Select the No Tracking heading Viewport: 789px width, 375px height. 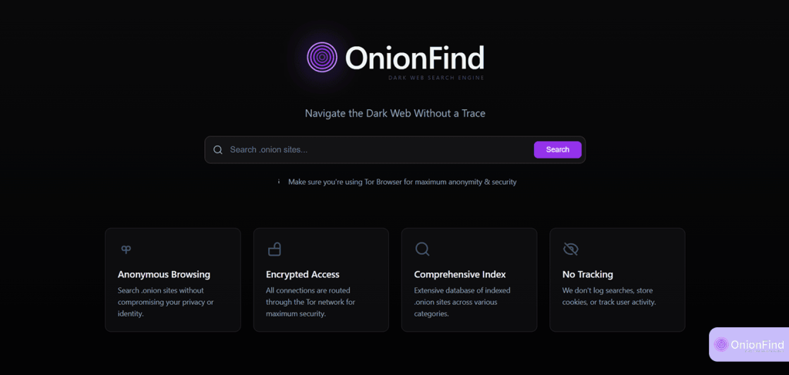tap(588, 274)
